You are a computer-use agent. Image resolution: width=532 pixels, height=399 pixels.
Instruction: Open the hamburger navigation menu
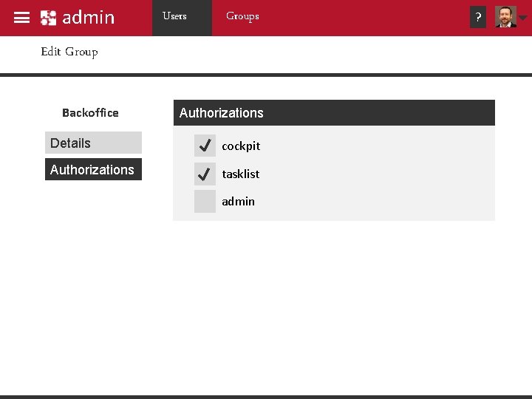pos(21,18)
